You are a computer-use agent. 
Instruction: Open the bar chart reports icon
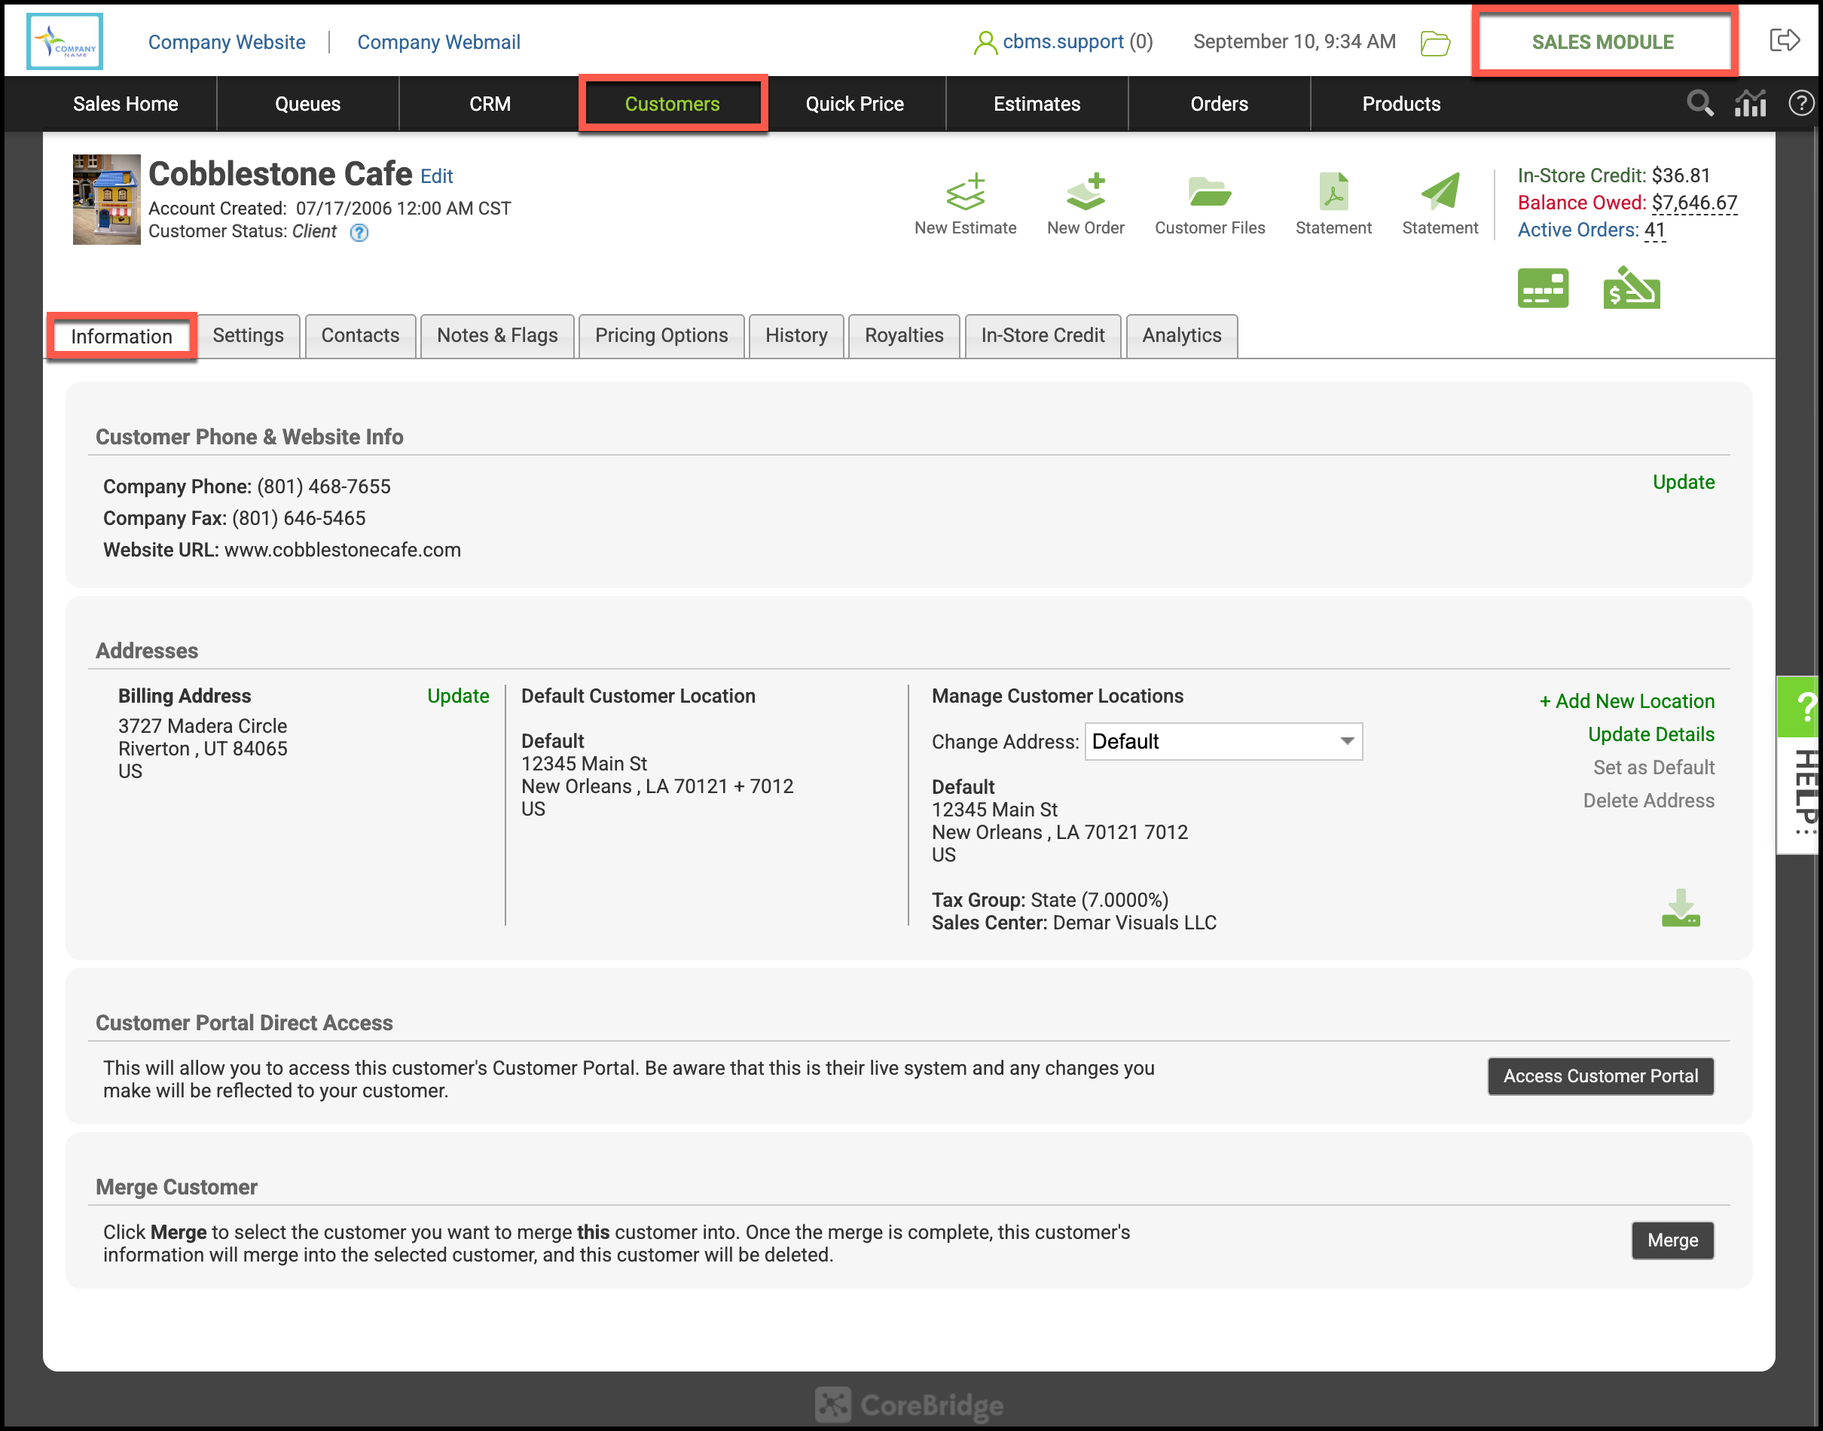1750,104
